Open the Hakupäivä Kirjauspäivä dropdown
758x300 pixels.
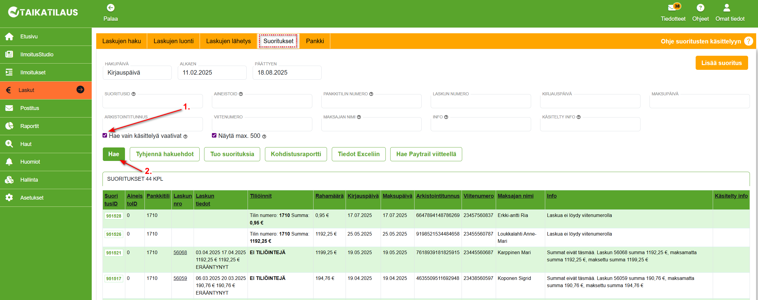137,73
